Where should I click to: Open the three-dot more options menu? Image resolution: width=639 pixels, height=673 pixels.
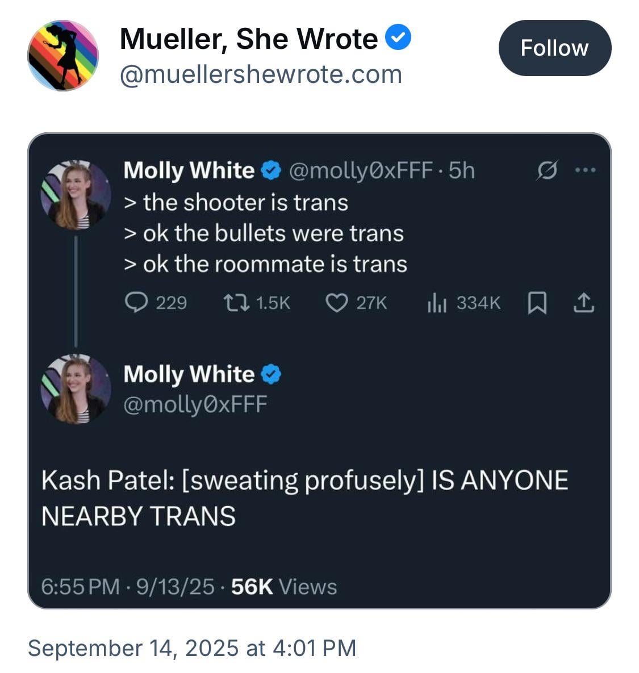586,170
